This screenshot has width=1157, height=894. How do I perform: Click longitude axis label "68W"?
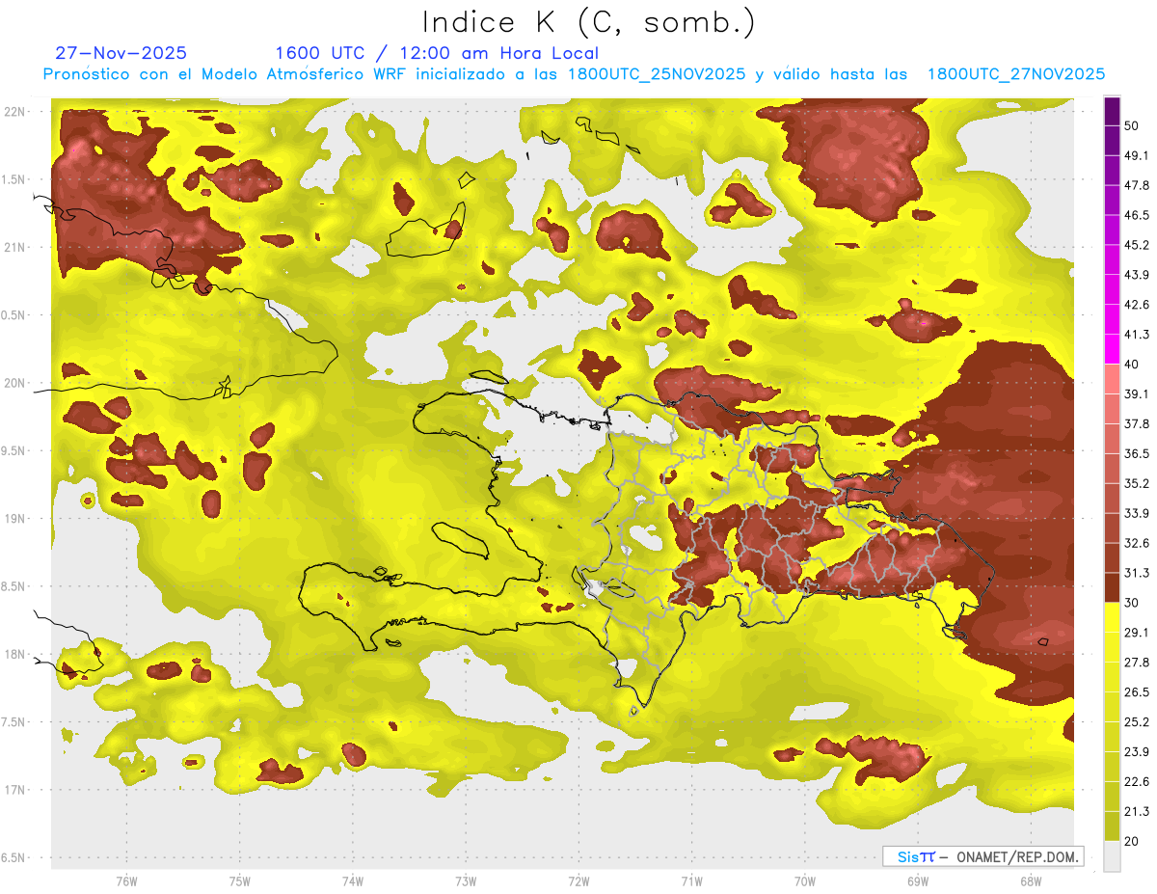tap(1031, 880)
